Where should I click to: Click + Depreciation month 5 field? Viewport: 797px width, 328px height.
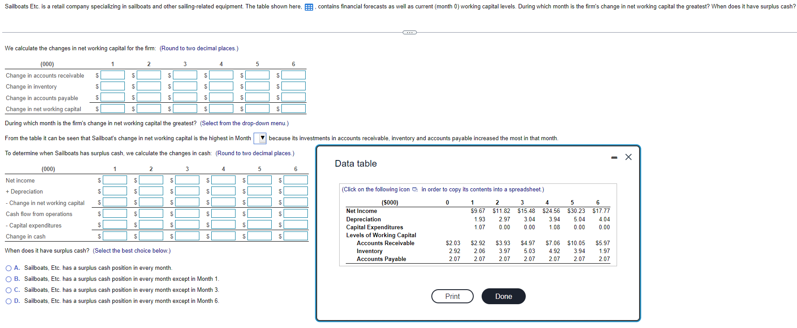point(260,191)
